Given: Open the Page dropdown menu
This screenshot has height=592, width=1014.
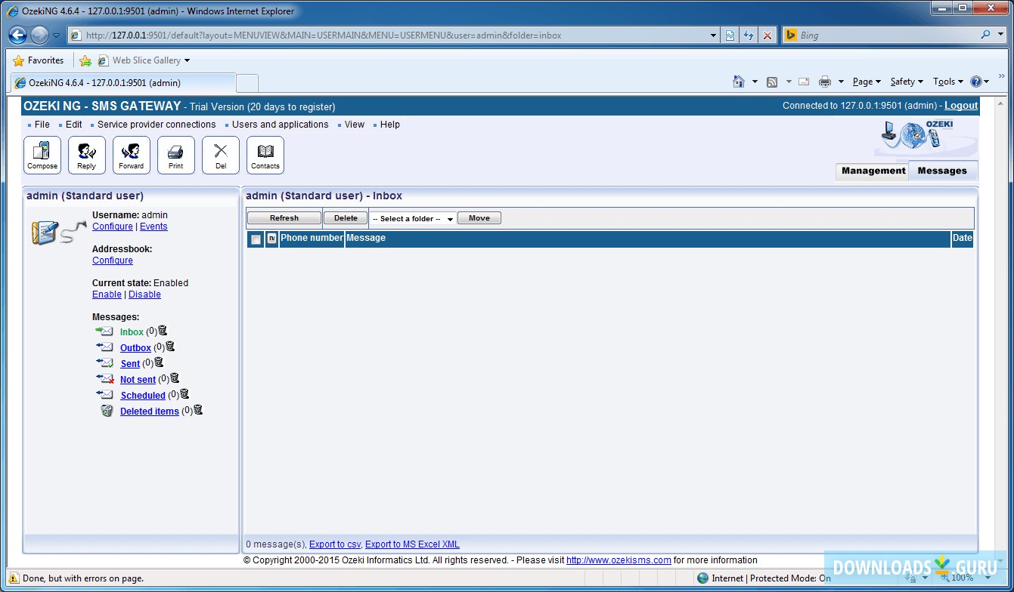Looking at the screenshot, I should pos(867,82).
